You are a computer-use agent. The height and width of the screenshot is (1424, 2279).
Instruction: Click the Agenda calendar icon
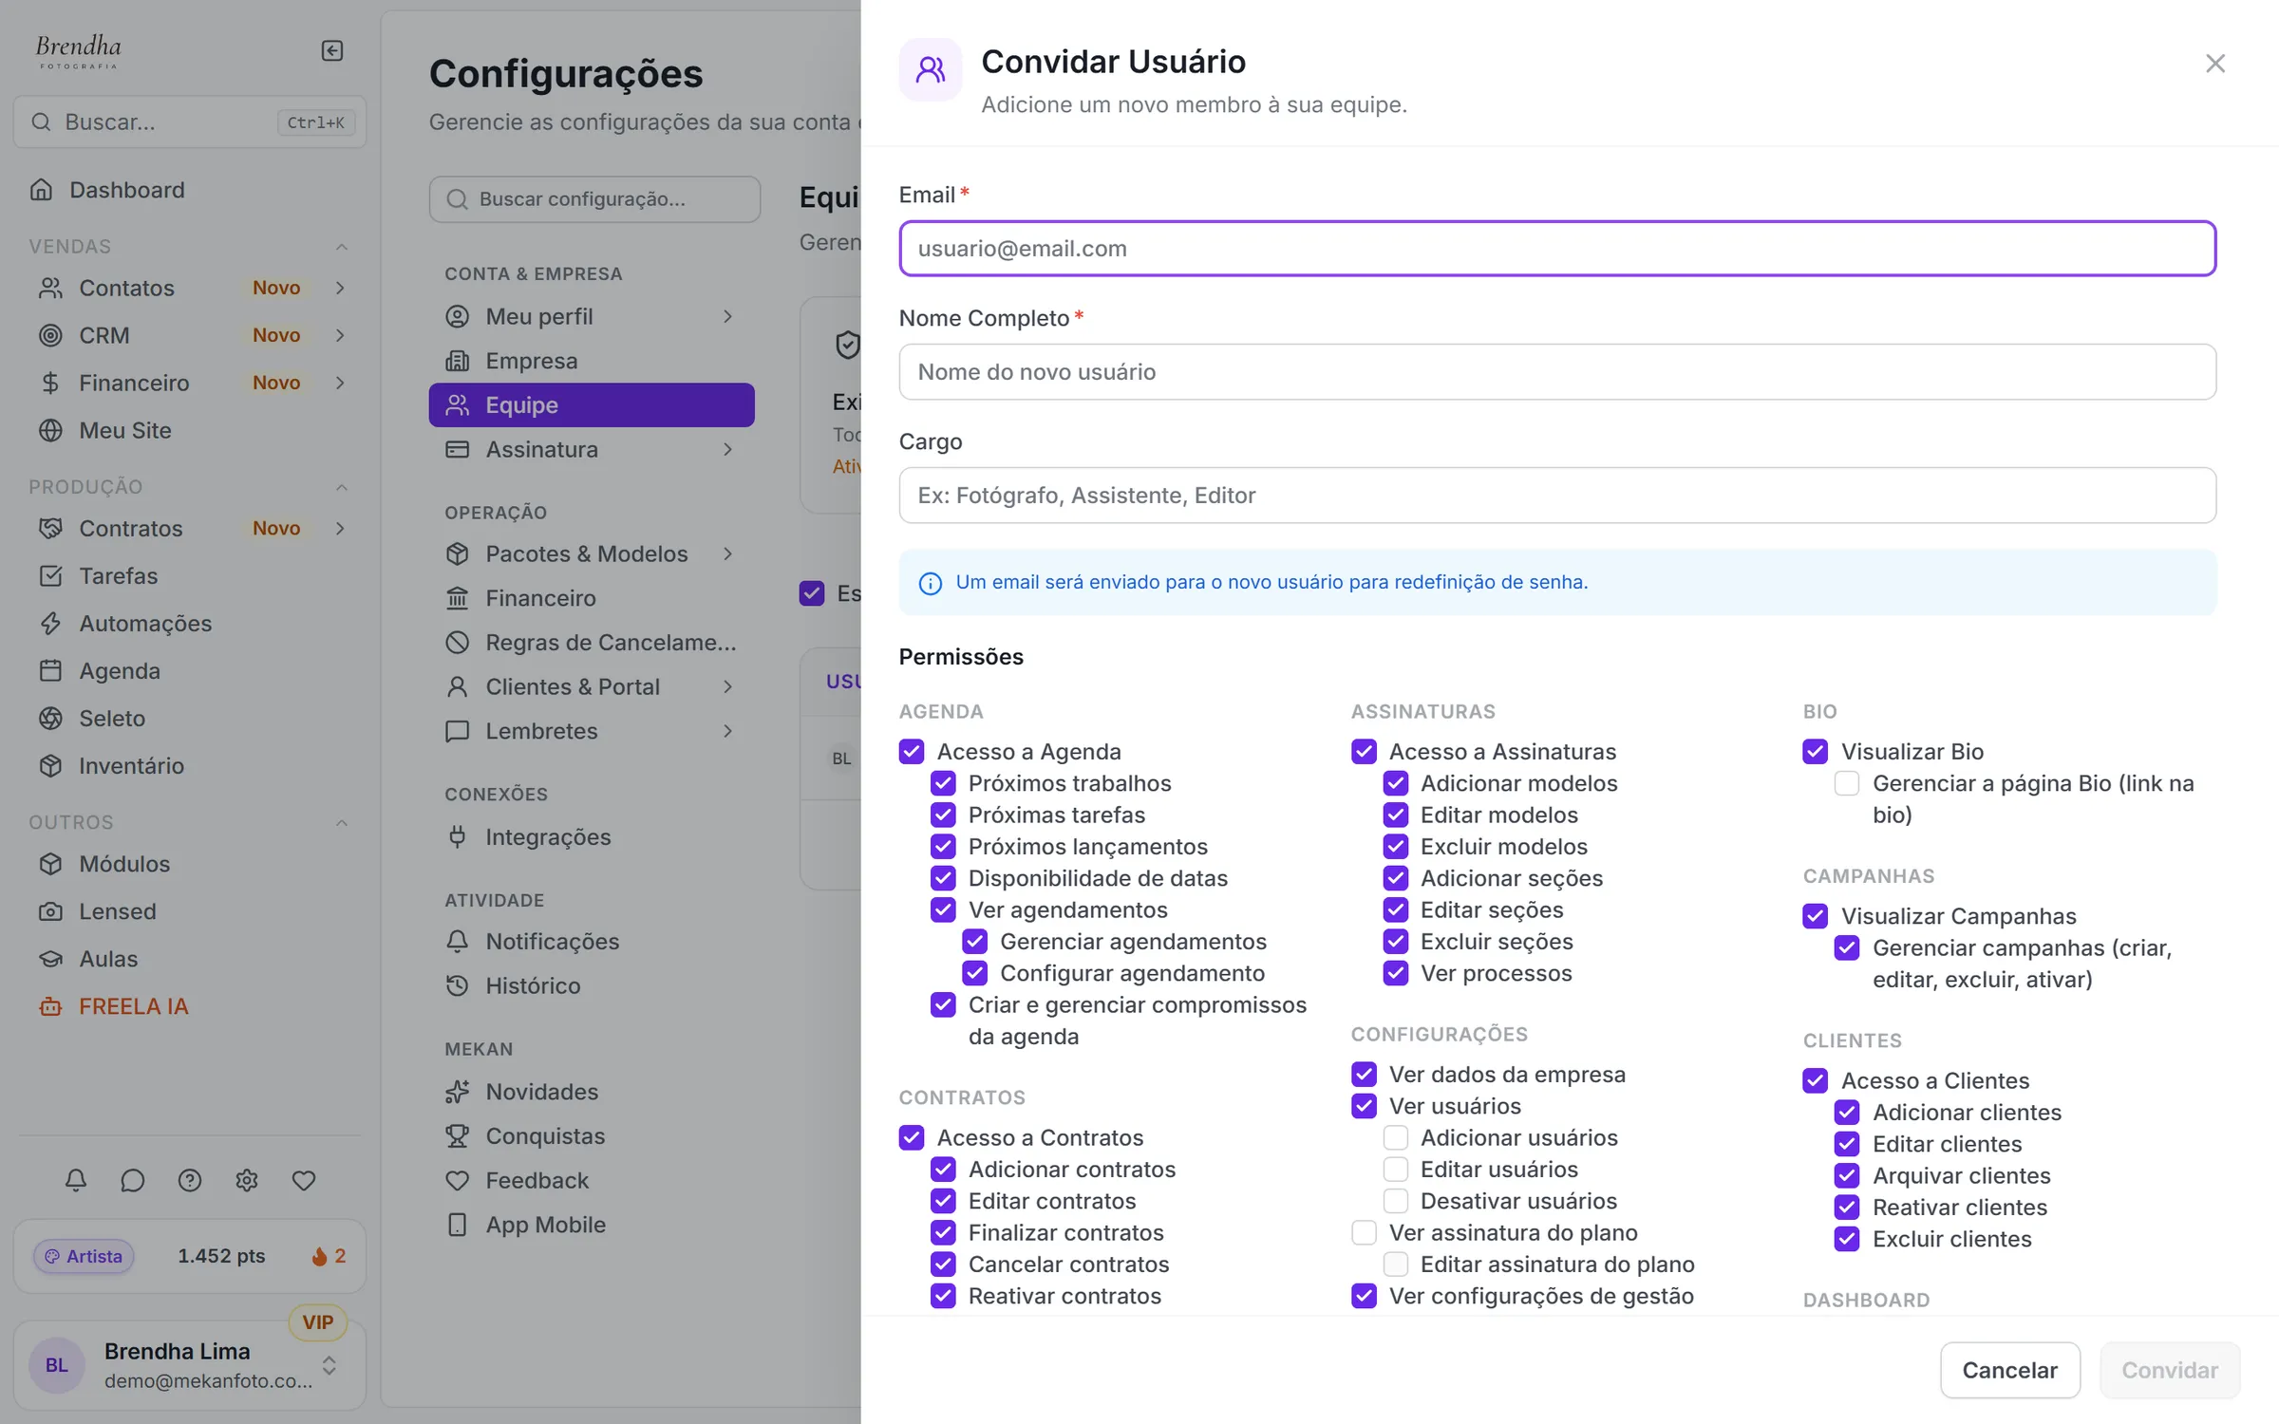click(50, 670)
